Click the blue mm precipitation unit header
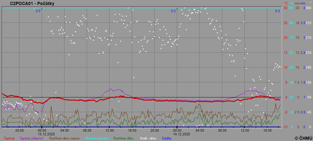 click(303, 3)
